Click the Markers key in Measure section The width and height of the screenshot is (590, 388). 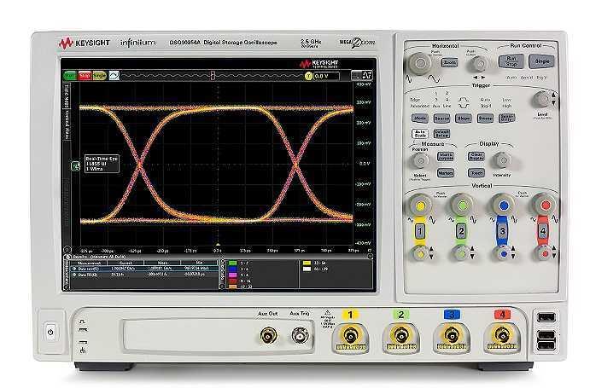point(445,173)
